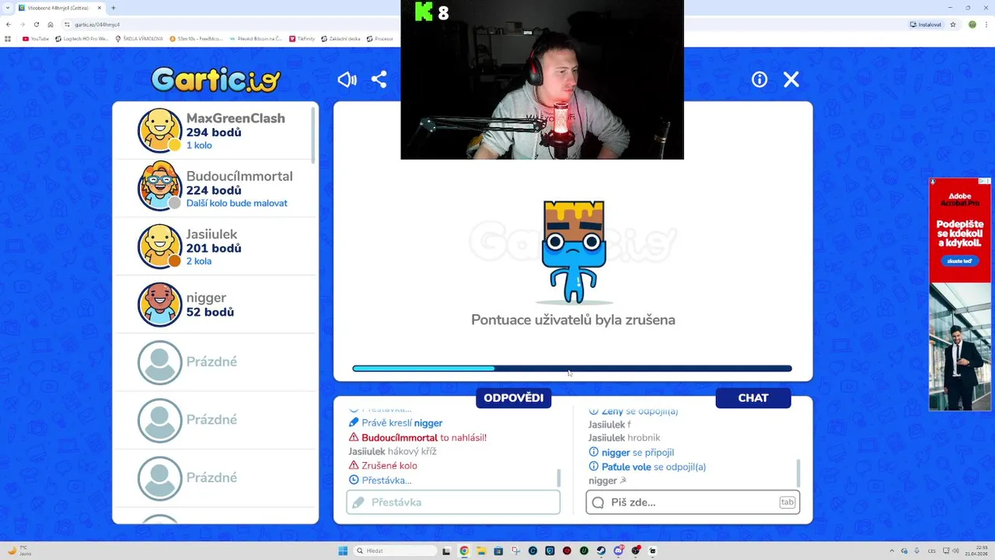The height and width of the screenshot is (560, 995).
Task: Open the Chrome profile avatar
Action: (972, 25)
